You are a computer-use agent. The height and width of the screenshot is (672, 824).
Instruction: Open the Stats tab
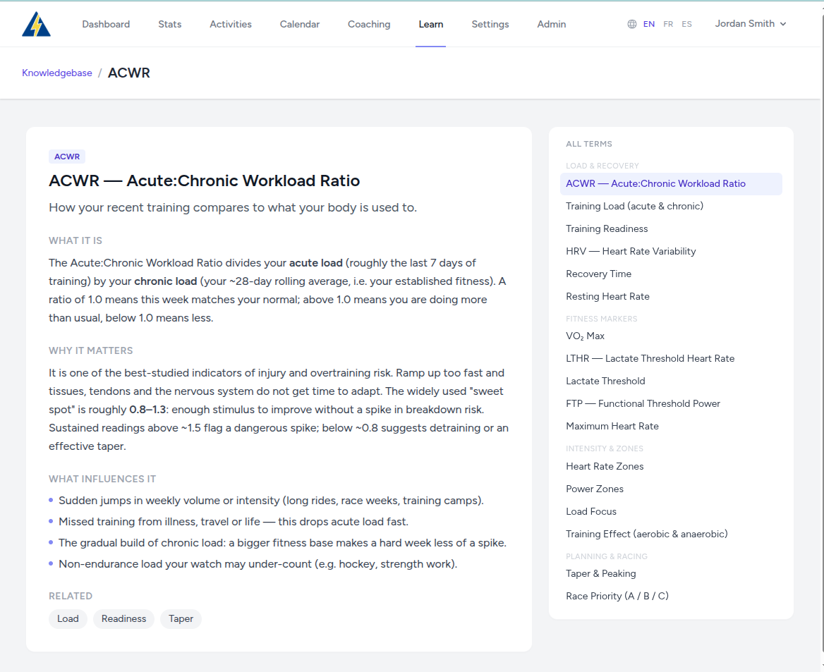coord(170,24)
